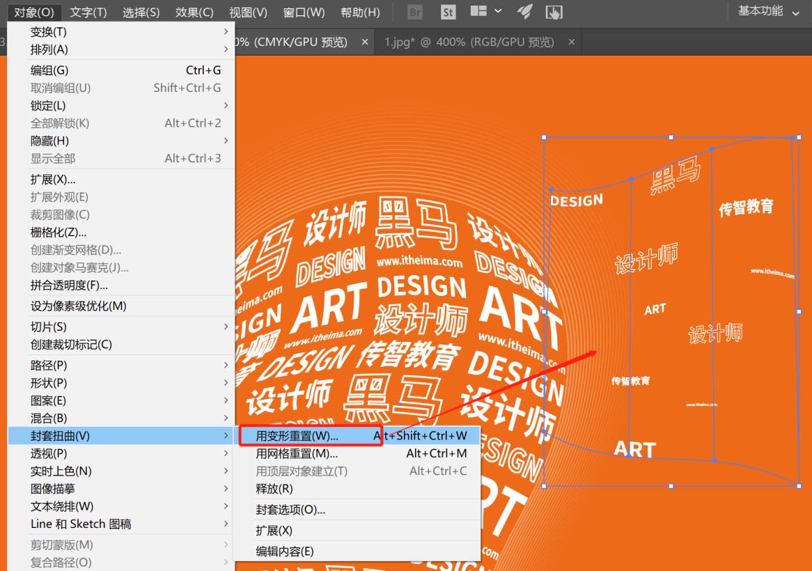The width and height of the screenshot is (812, 571).
Task: Choose 扩展(X) in envelope submenu
Action: (x=359, y=531)
